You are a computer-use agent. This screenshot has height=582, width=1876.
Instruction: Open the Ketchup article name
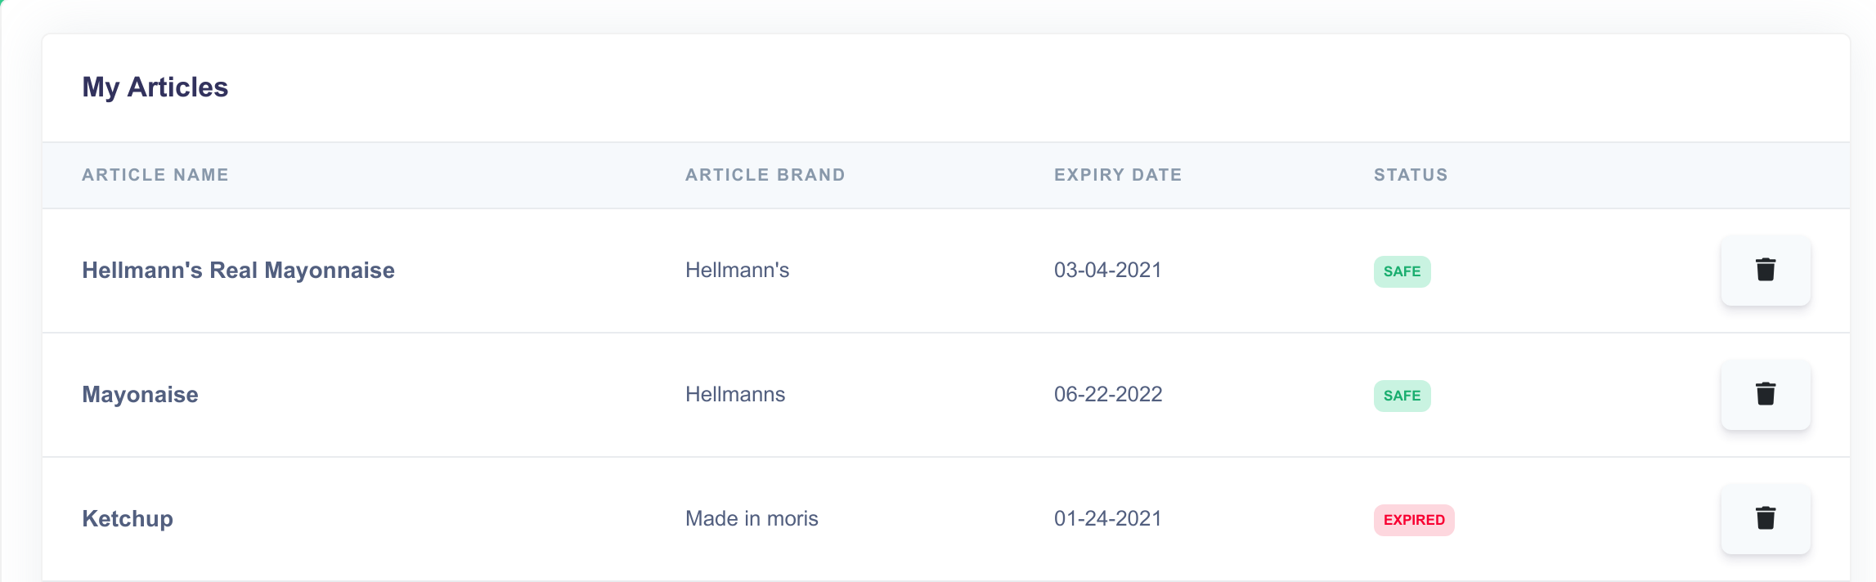pyautogui.click(x=128, y=519)
